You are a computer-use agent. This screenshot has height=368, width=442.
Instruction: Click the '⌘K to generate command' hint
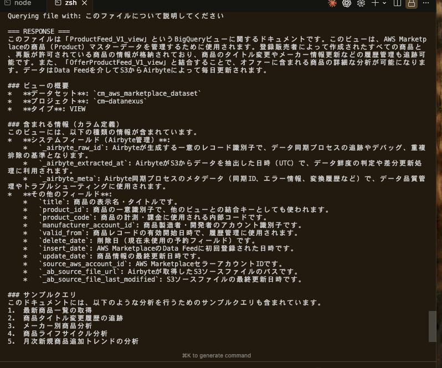(x=217, y=356)
